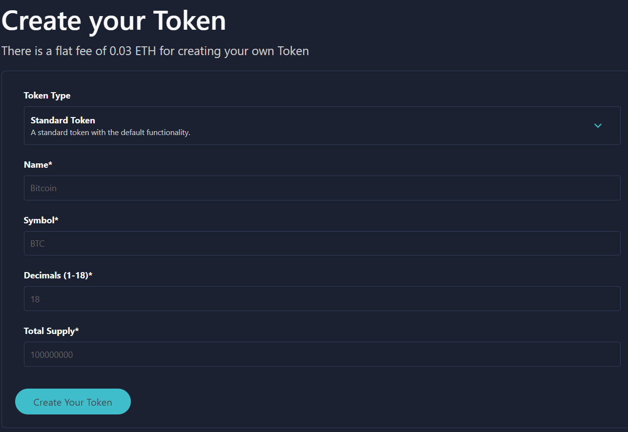The height and width of the screenshot is (432, 628).
Task: Click the Token Type label
Action: click(47, 96)
